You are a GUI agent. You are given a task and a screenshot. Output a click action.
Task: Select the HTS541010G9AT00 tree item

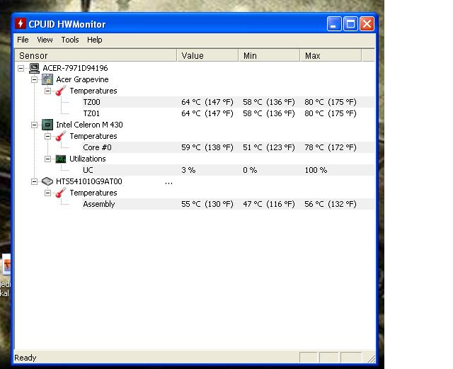tap(89, 181)
